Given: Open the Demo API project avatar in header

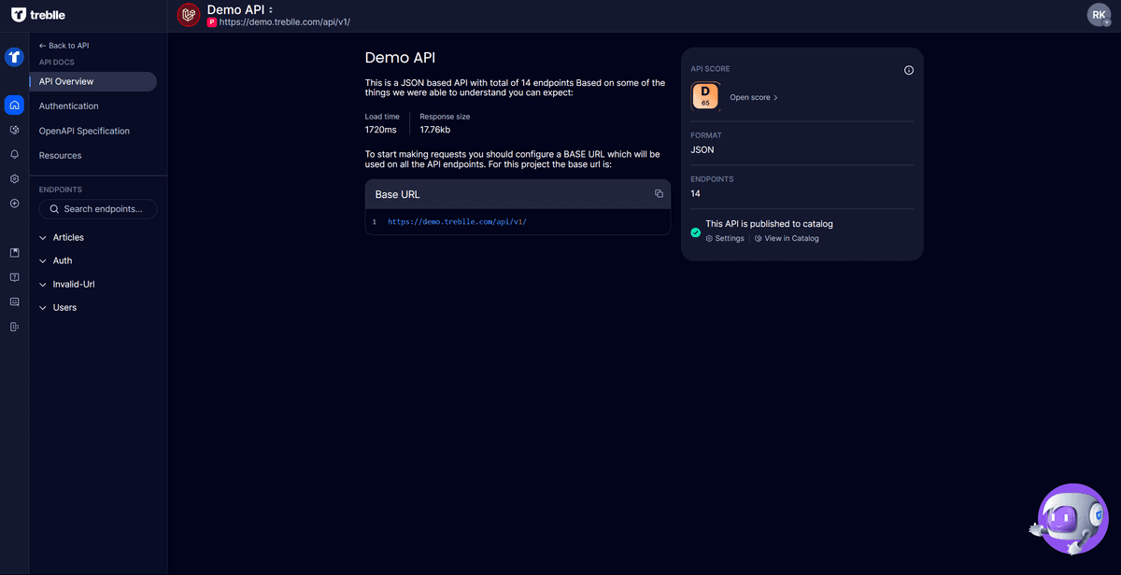Looking at the screenshot, I should [x=188, y=15].
